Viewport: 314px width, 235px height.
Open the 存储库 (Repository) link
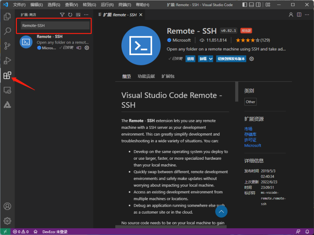250,135
